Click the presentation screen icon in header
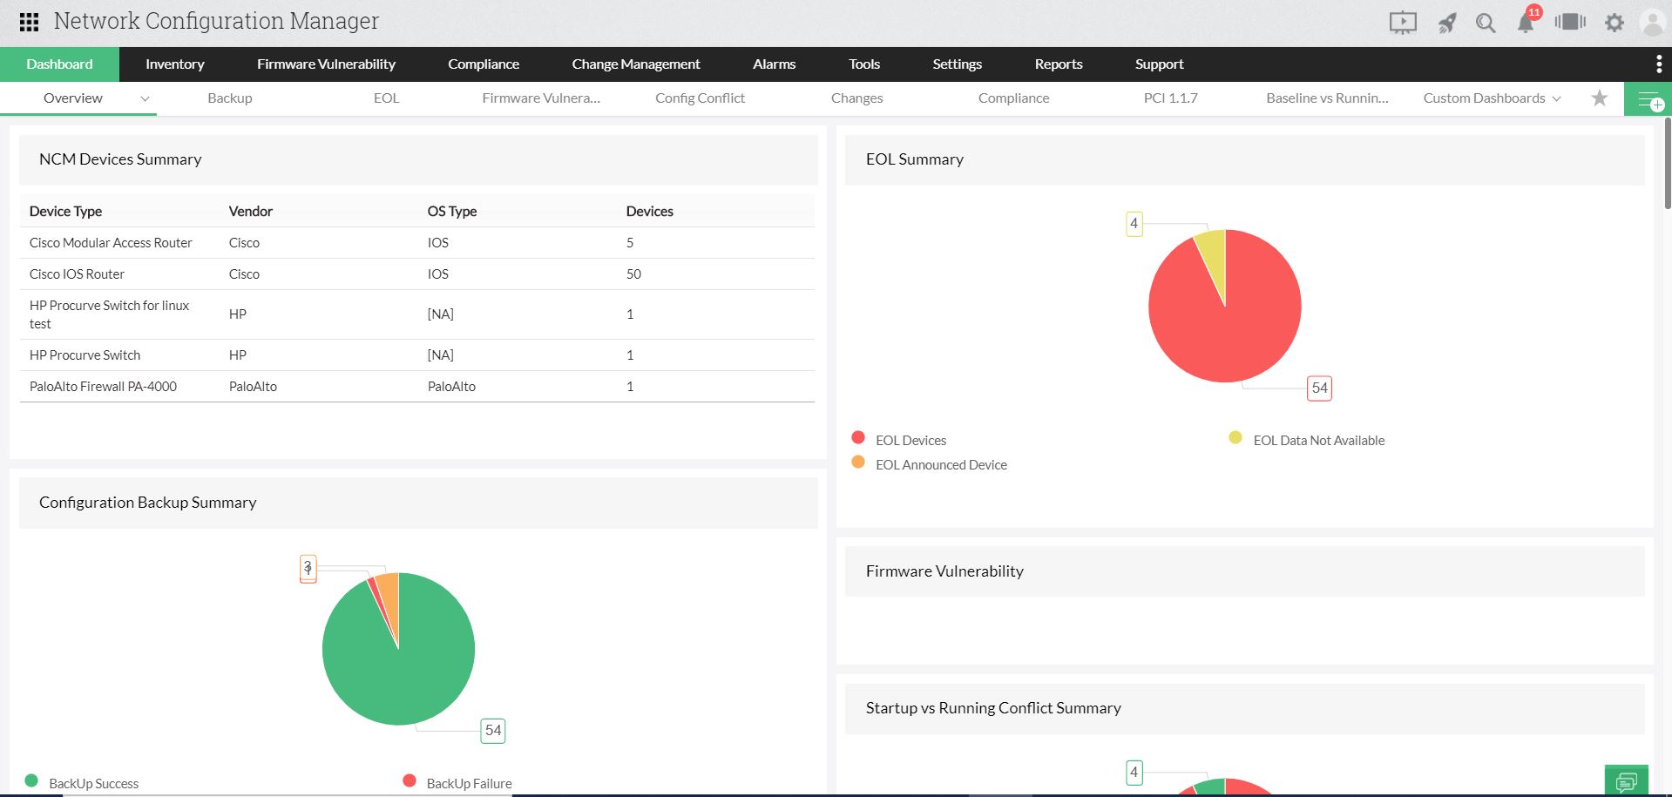Screen dimensions: 1672x797 1403,23
